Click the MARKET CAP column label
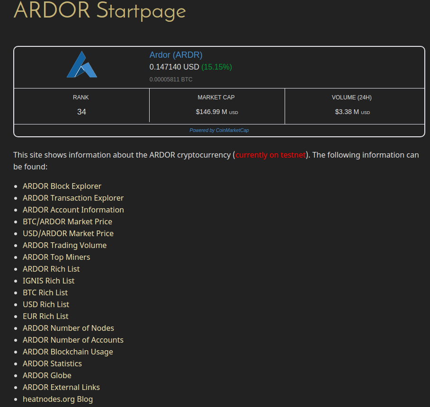Viewport: 430px width, 407px height. pyautogui.click(x=216, y=97)
